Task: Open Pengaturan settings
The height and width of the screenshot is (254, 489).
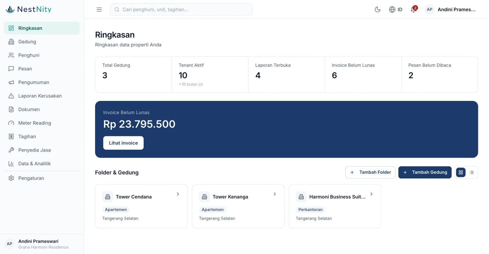Action: click(x=42, y=178)
